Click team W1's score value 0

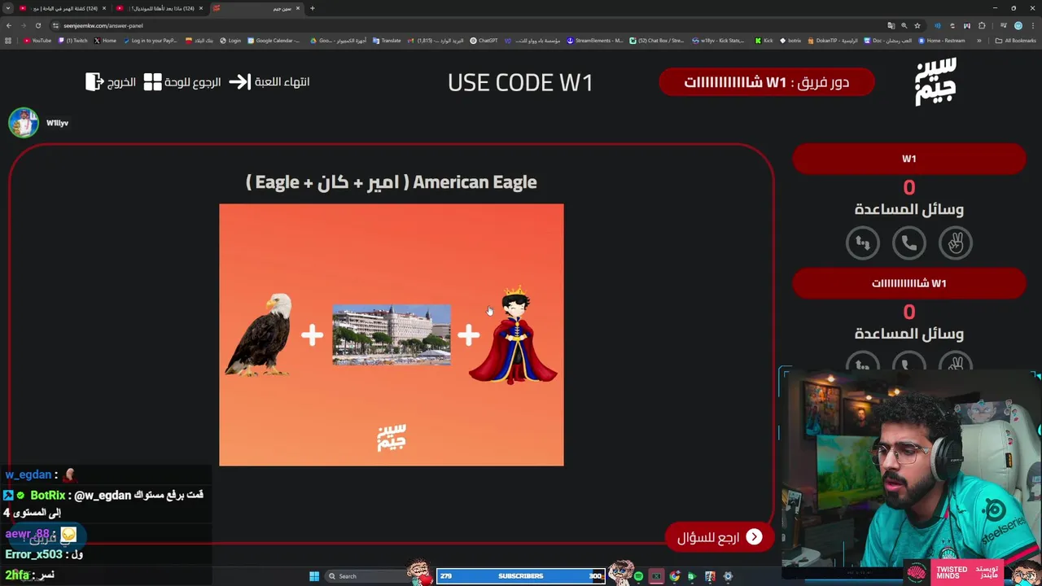tap(909, 187)
